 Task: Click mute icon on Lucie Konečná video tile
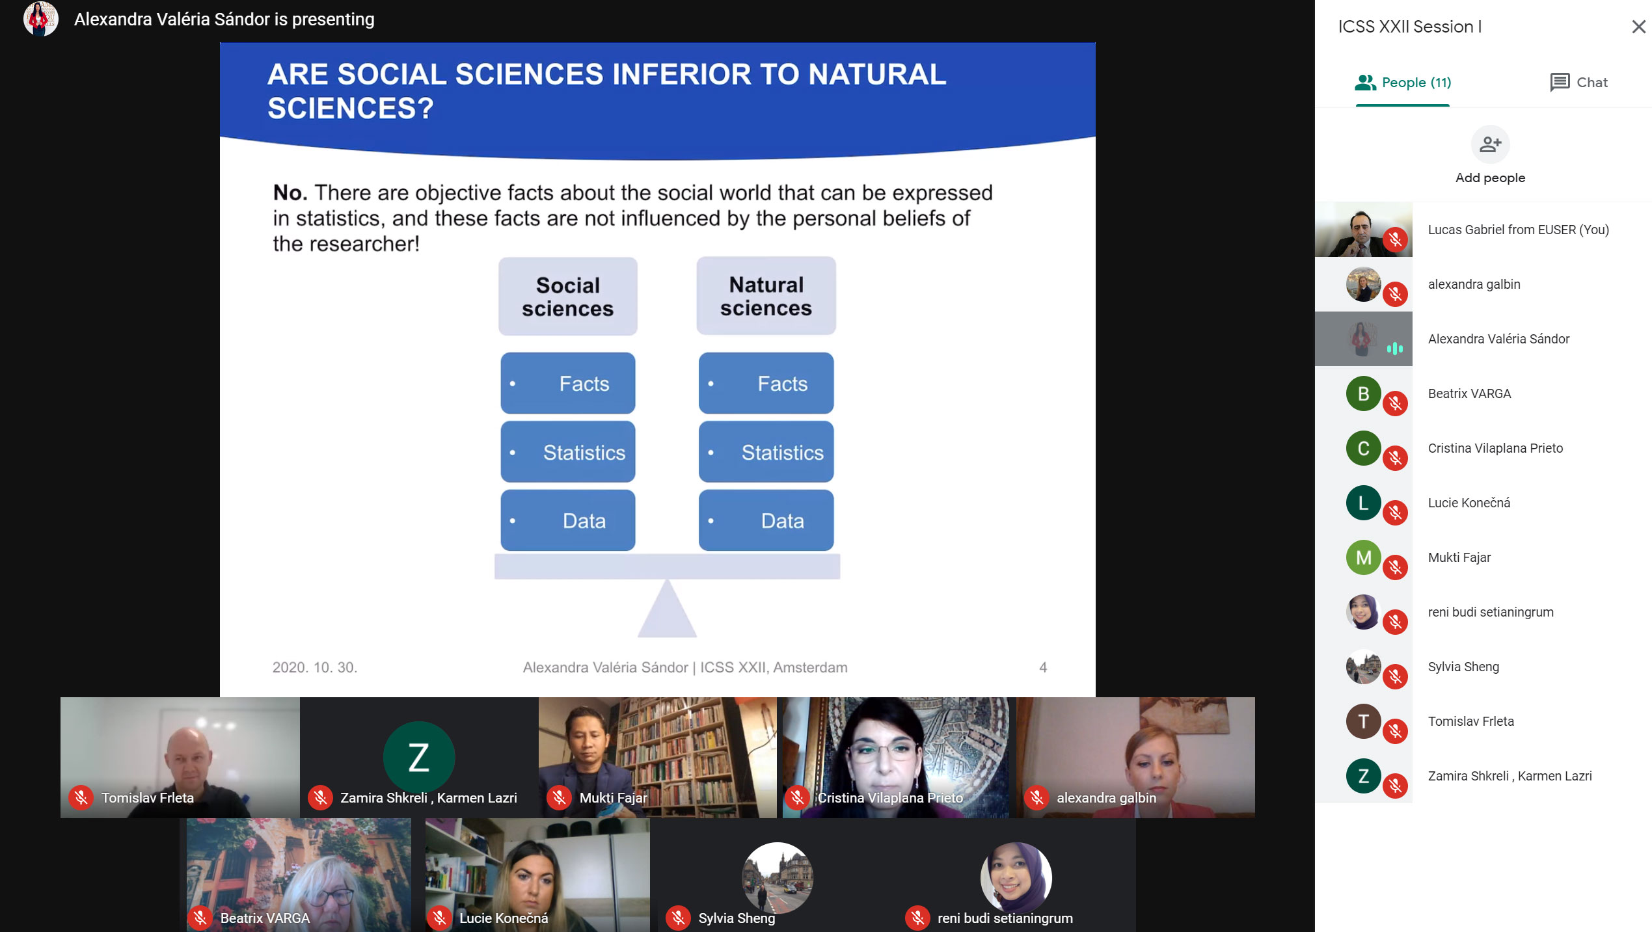[439, 918]
